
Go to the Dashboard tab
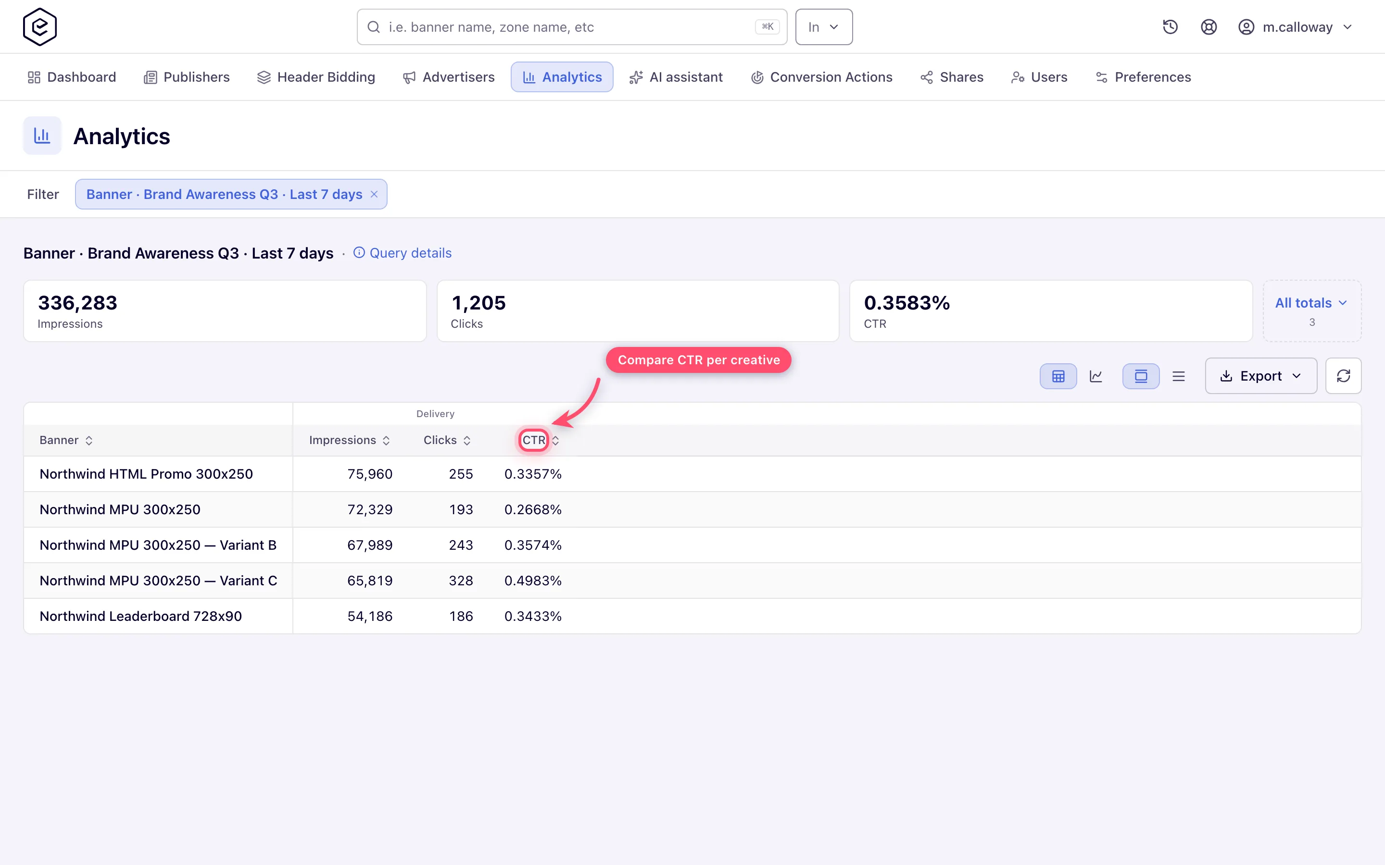tap(72, 77)
